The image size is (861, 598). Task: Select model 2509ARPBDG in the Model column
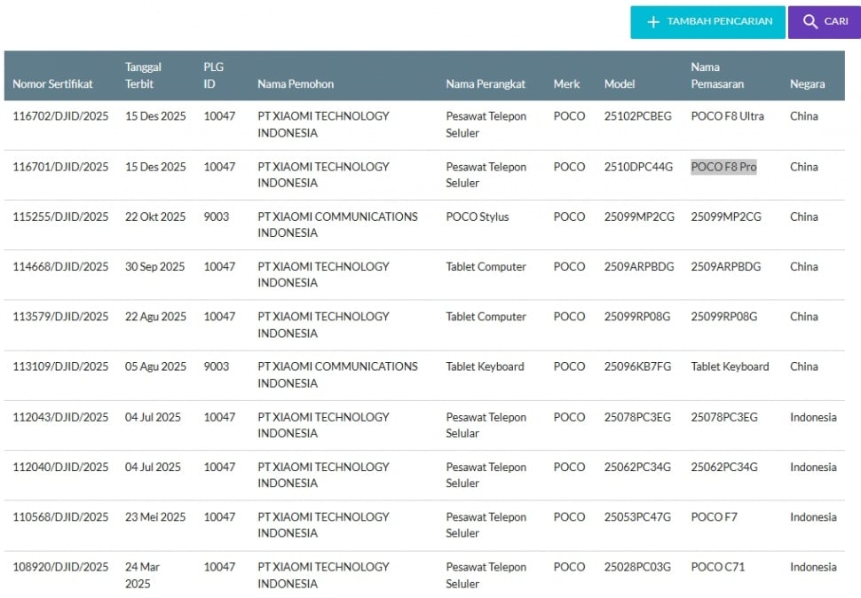639,266
